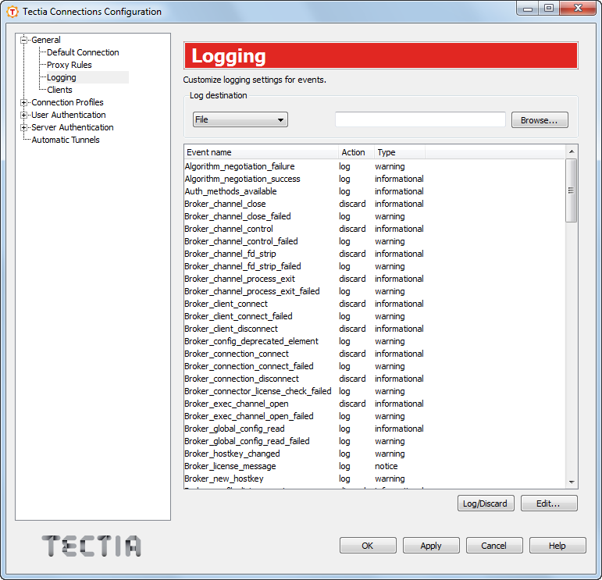Viewport: 602px width, 580px height.
Task: Click the Cancel button
Action: tap(494, 546)
